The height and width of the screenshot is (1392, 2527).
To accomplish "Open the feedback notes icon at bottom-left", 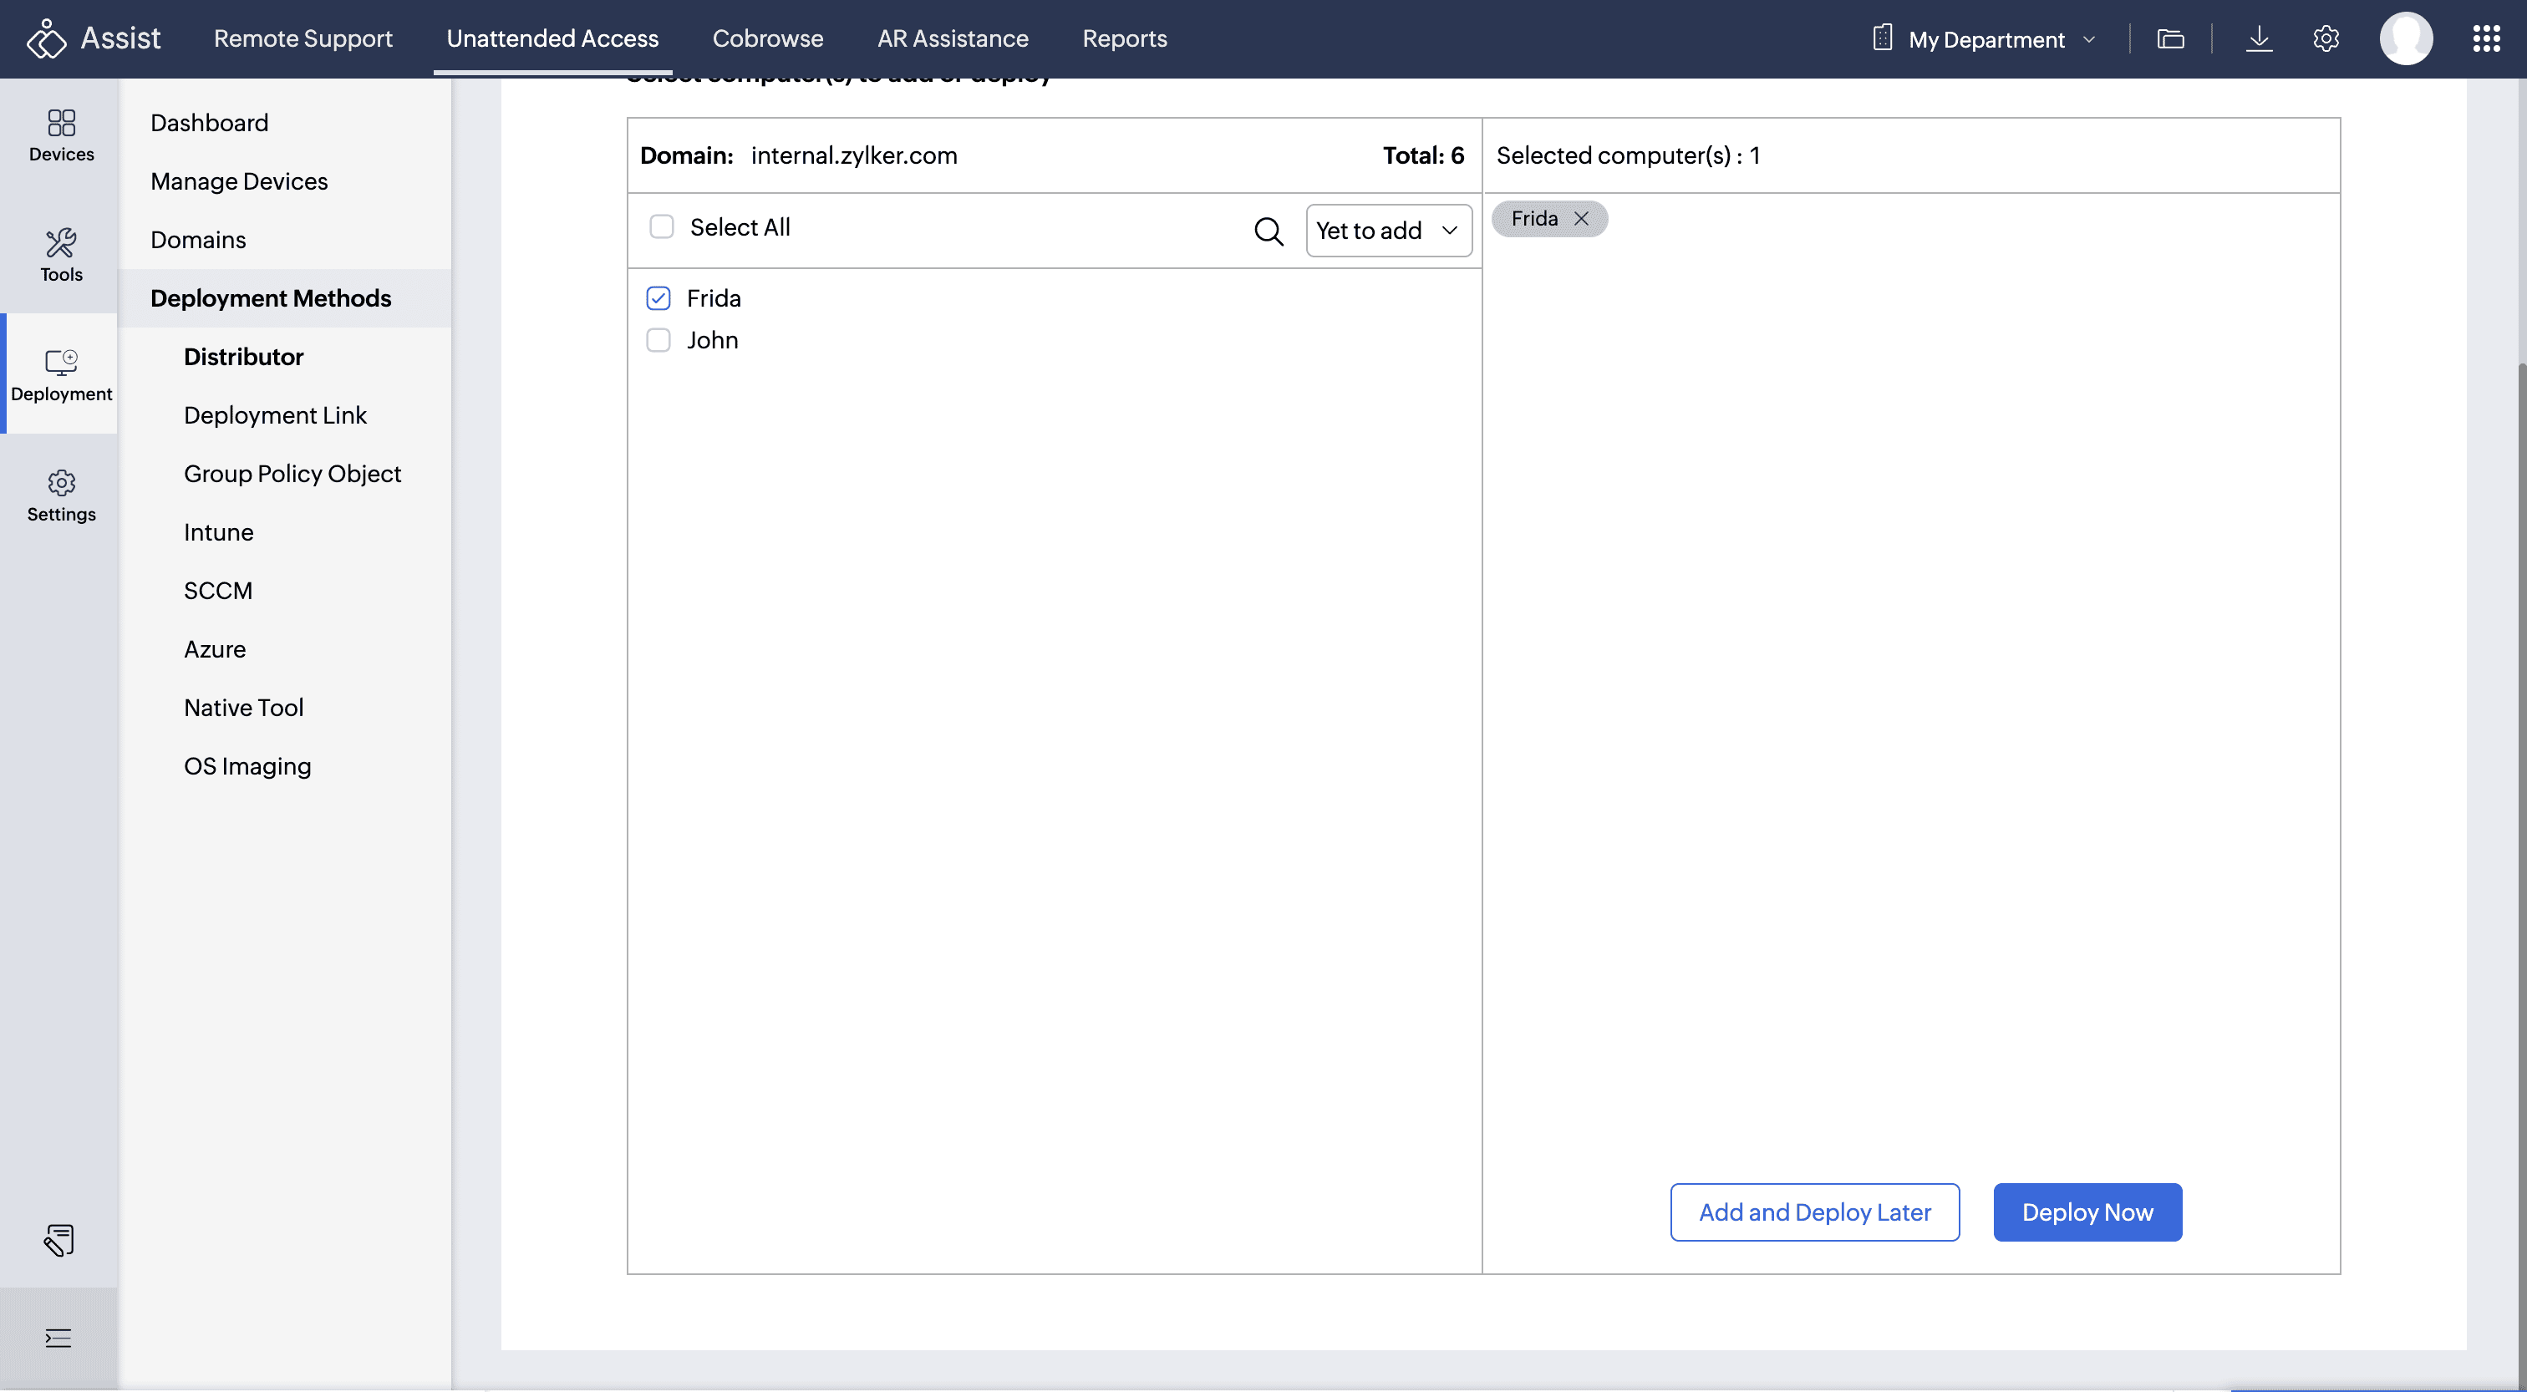I will click(x=58, y=1240).
